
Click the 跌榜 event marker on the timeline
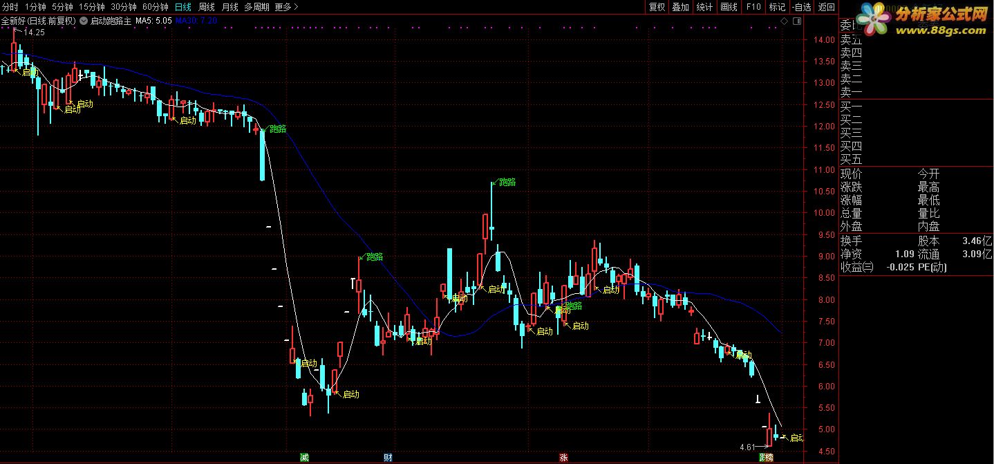pos(766,457)
